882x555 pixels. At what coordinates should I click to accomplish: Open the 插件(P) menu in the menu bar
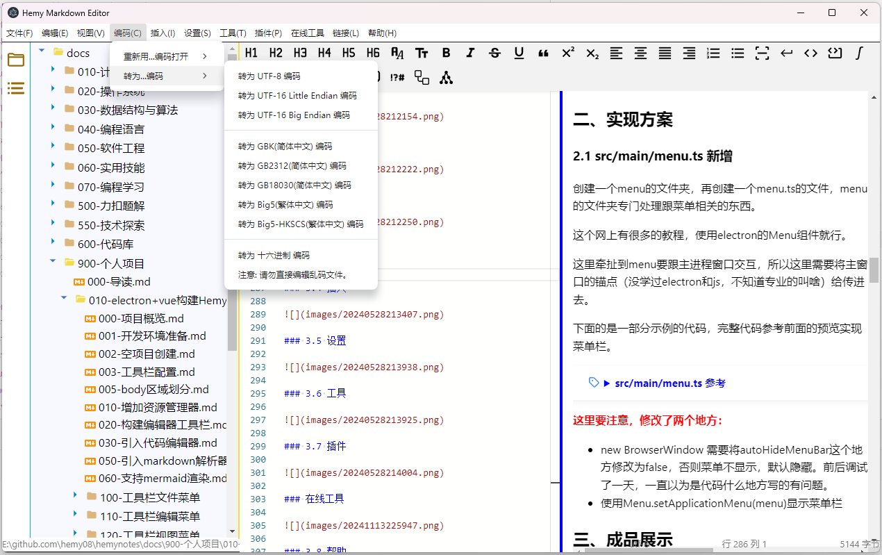point(268,33)
